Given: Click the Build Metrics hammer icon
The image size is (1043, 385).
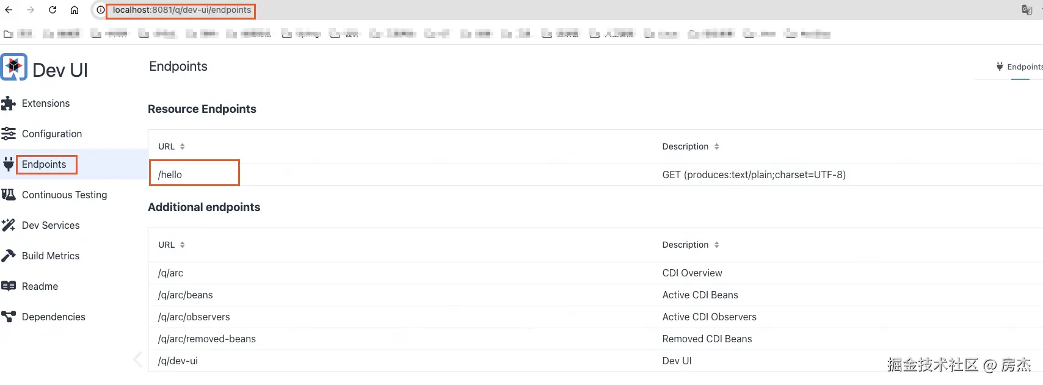Looking at the screenshot, I should tap(9, 256).
